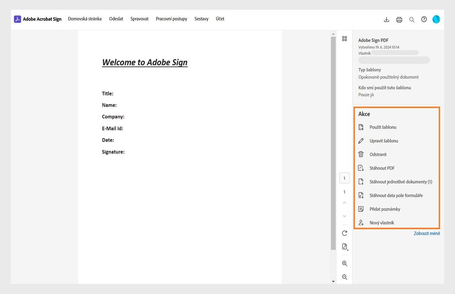Viewport: 455px width, 294px height.
Task: Click the Odstranit action label
Action: [378, 155]
